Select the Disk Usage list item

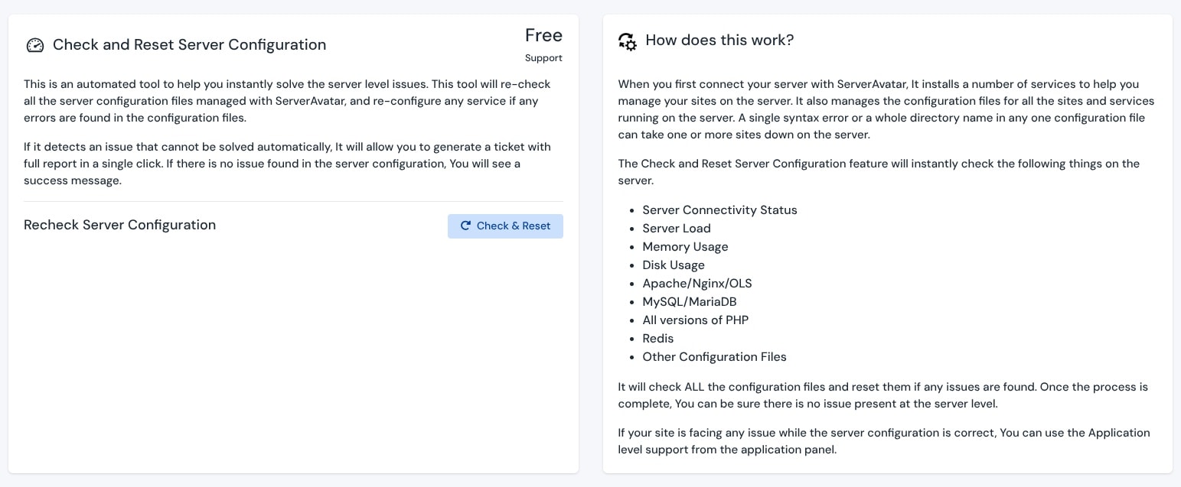tap(674, 265)
